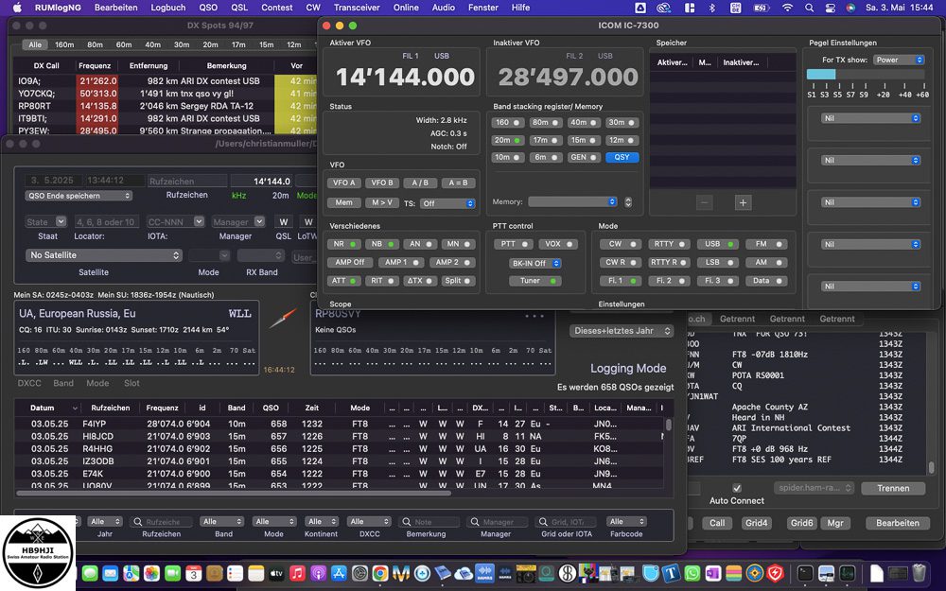Select the 40m tab in DX Spots
Image resolution: width=946 pixels, height=591 pixels.
click(153, 44)
